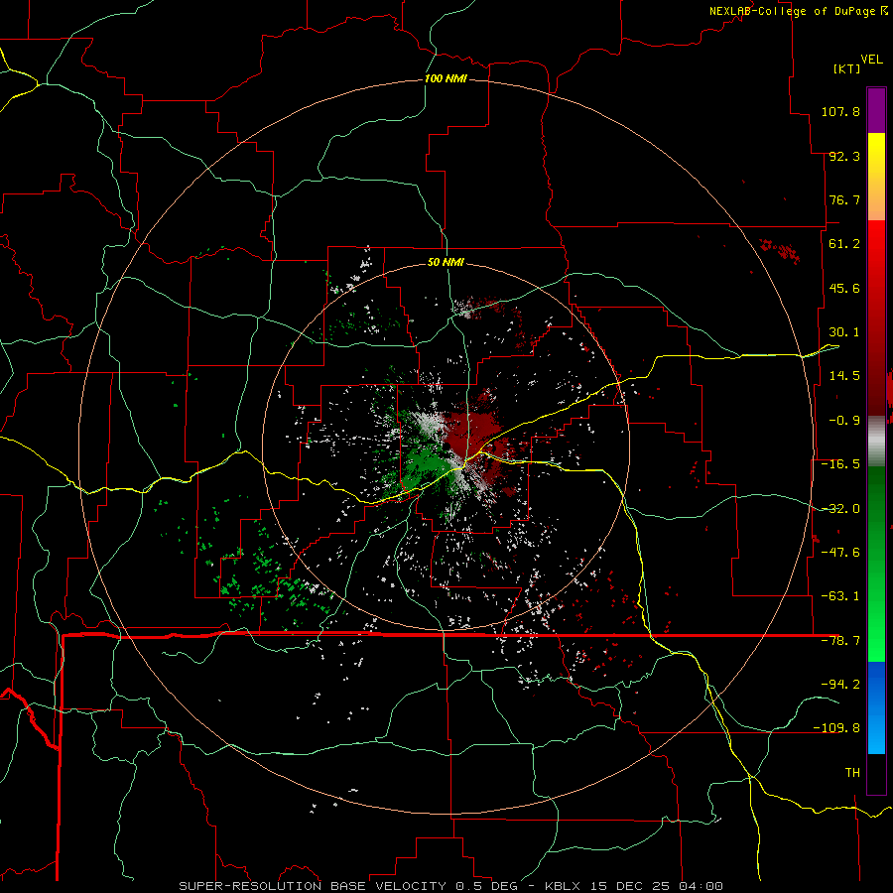Click the blue segment of velocity color bar

click(876, 707)
